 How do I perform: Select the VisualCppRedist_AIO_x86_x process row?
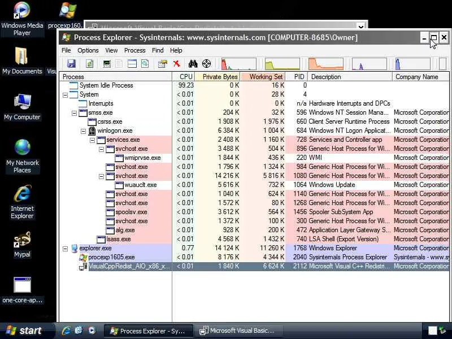pyautogui.click(x=254, y=266)
